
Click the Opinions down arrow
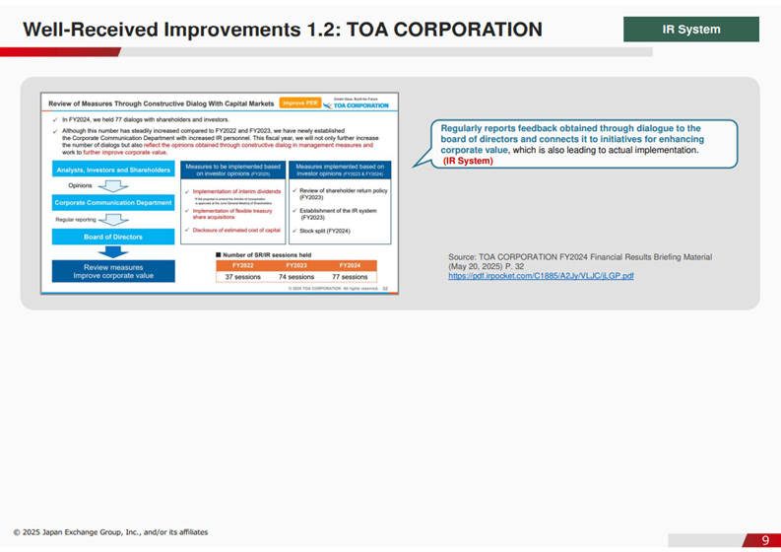click(113, 186)
